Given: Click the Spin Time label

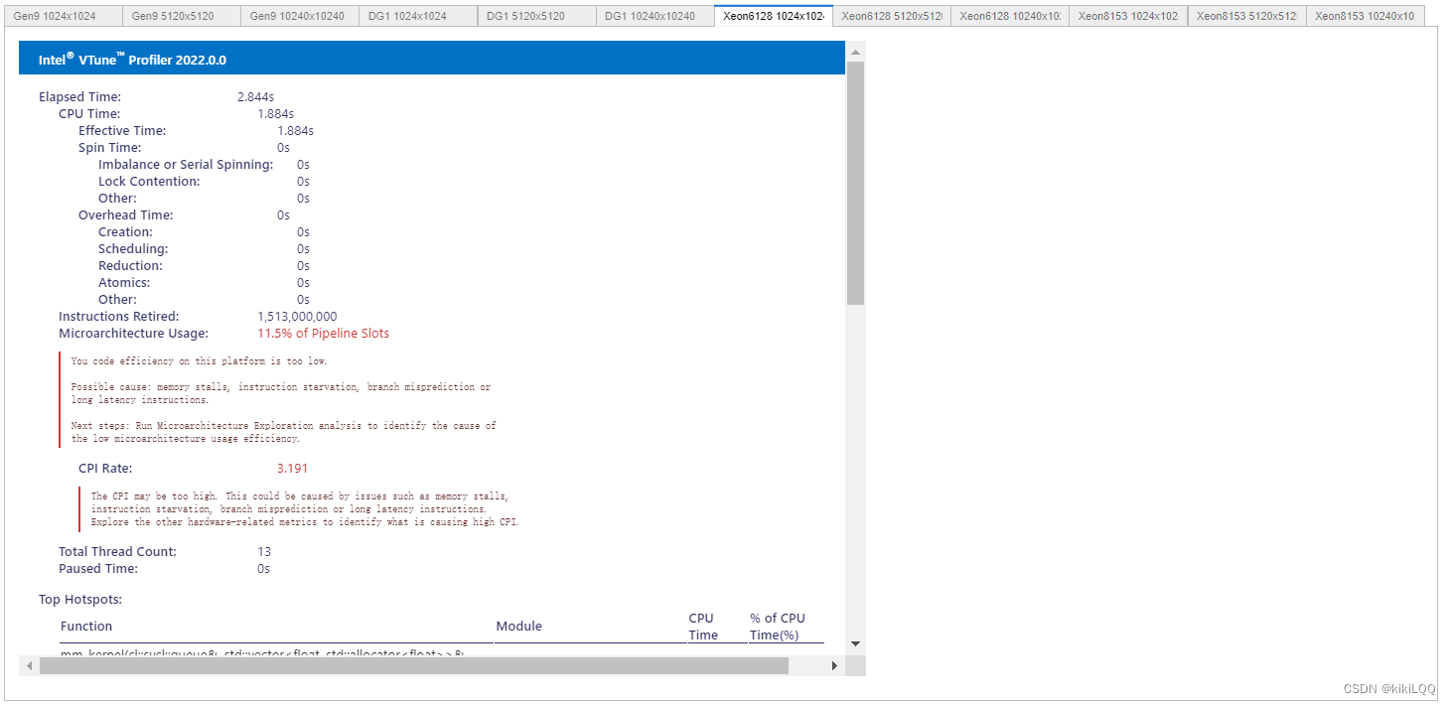Looking at the screenshot, I should coord(110,148).
